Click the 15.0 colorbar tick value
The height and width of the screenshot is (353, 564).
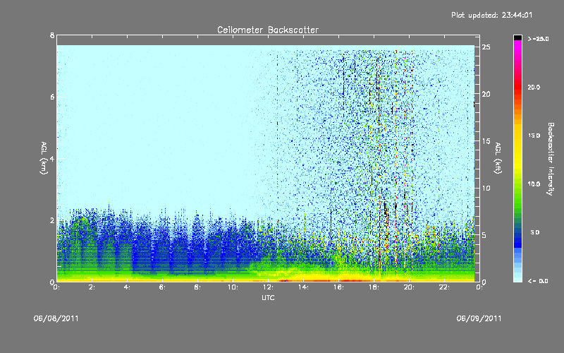pos(534,136)
